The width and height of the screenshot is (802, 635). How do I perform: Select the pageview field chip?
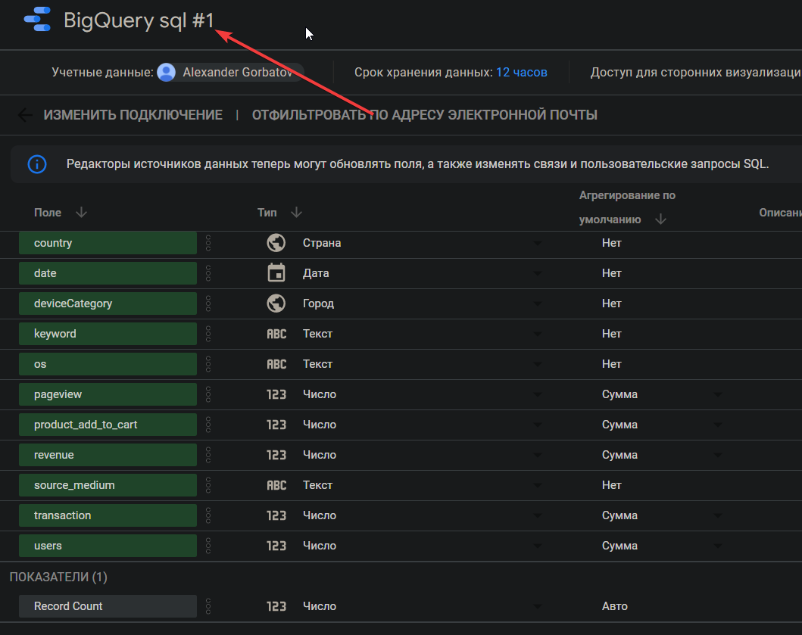pyautogui.click(x=108, y=394)
